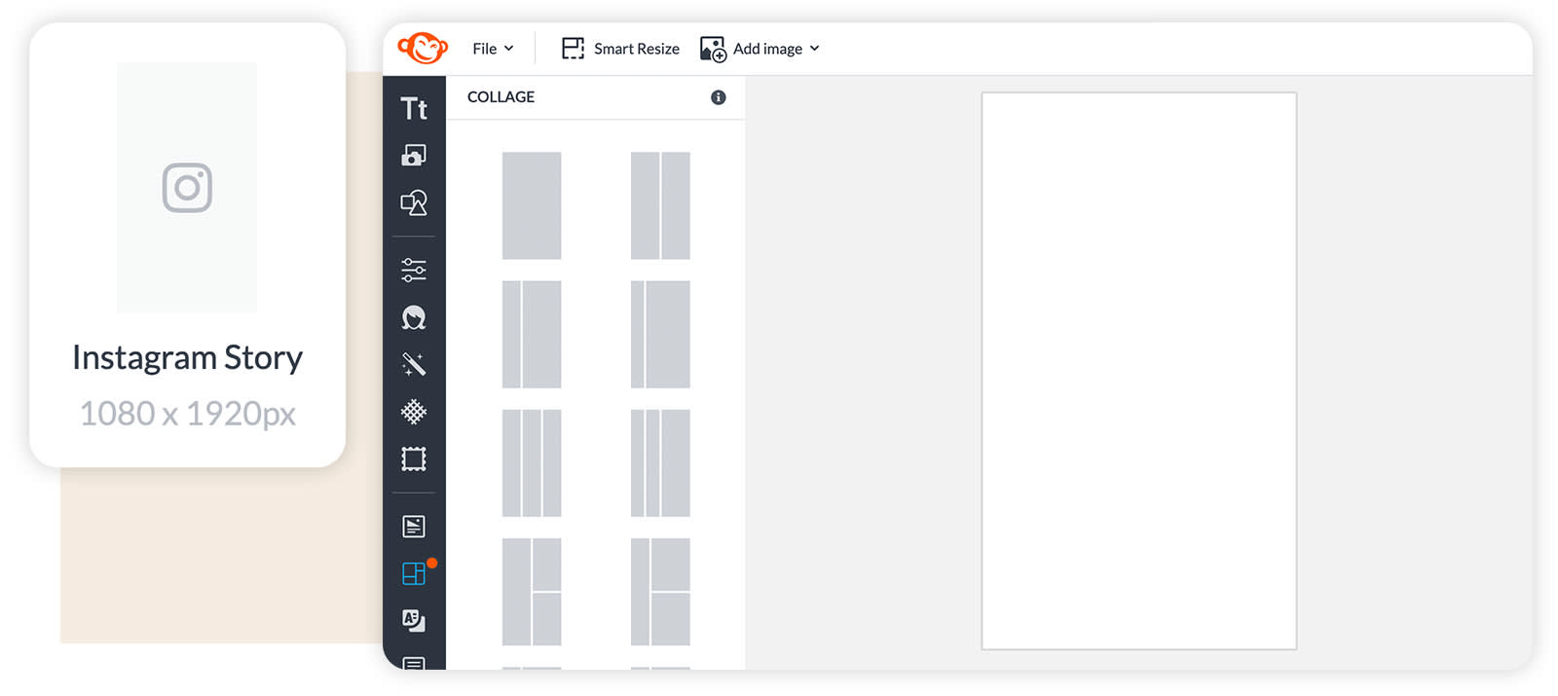Choose the two equal columns layout
The image size is (1558, 696).
(x=660, y=205)
